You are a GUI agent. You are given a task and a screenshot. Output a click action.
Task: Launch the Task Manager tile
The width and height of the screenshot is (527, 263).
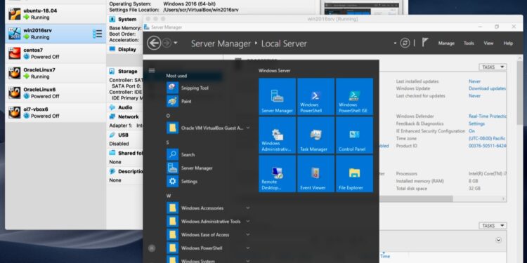[316, 135]
